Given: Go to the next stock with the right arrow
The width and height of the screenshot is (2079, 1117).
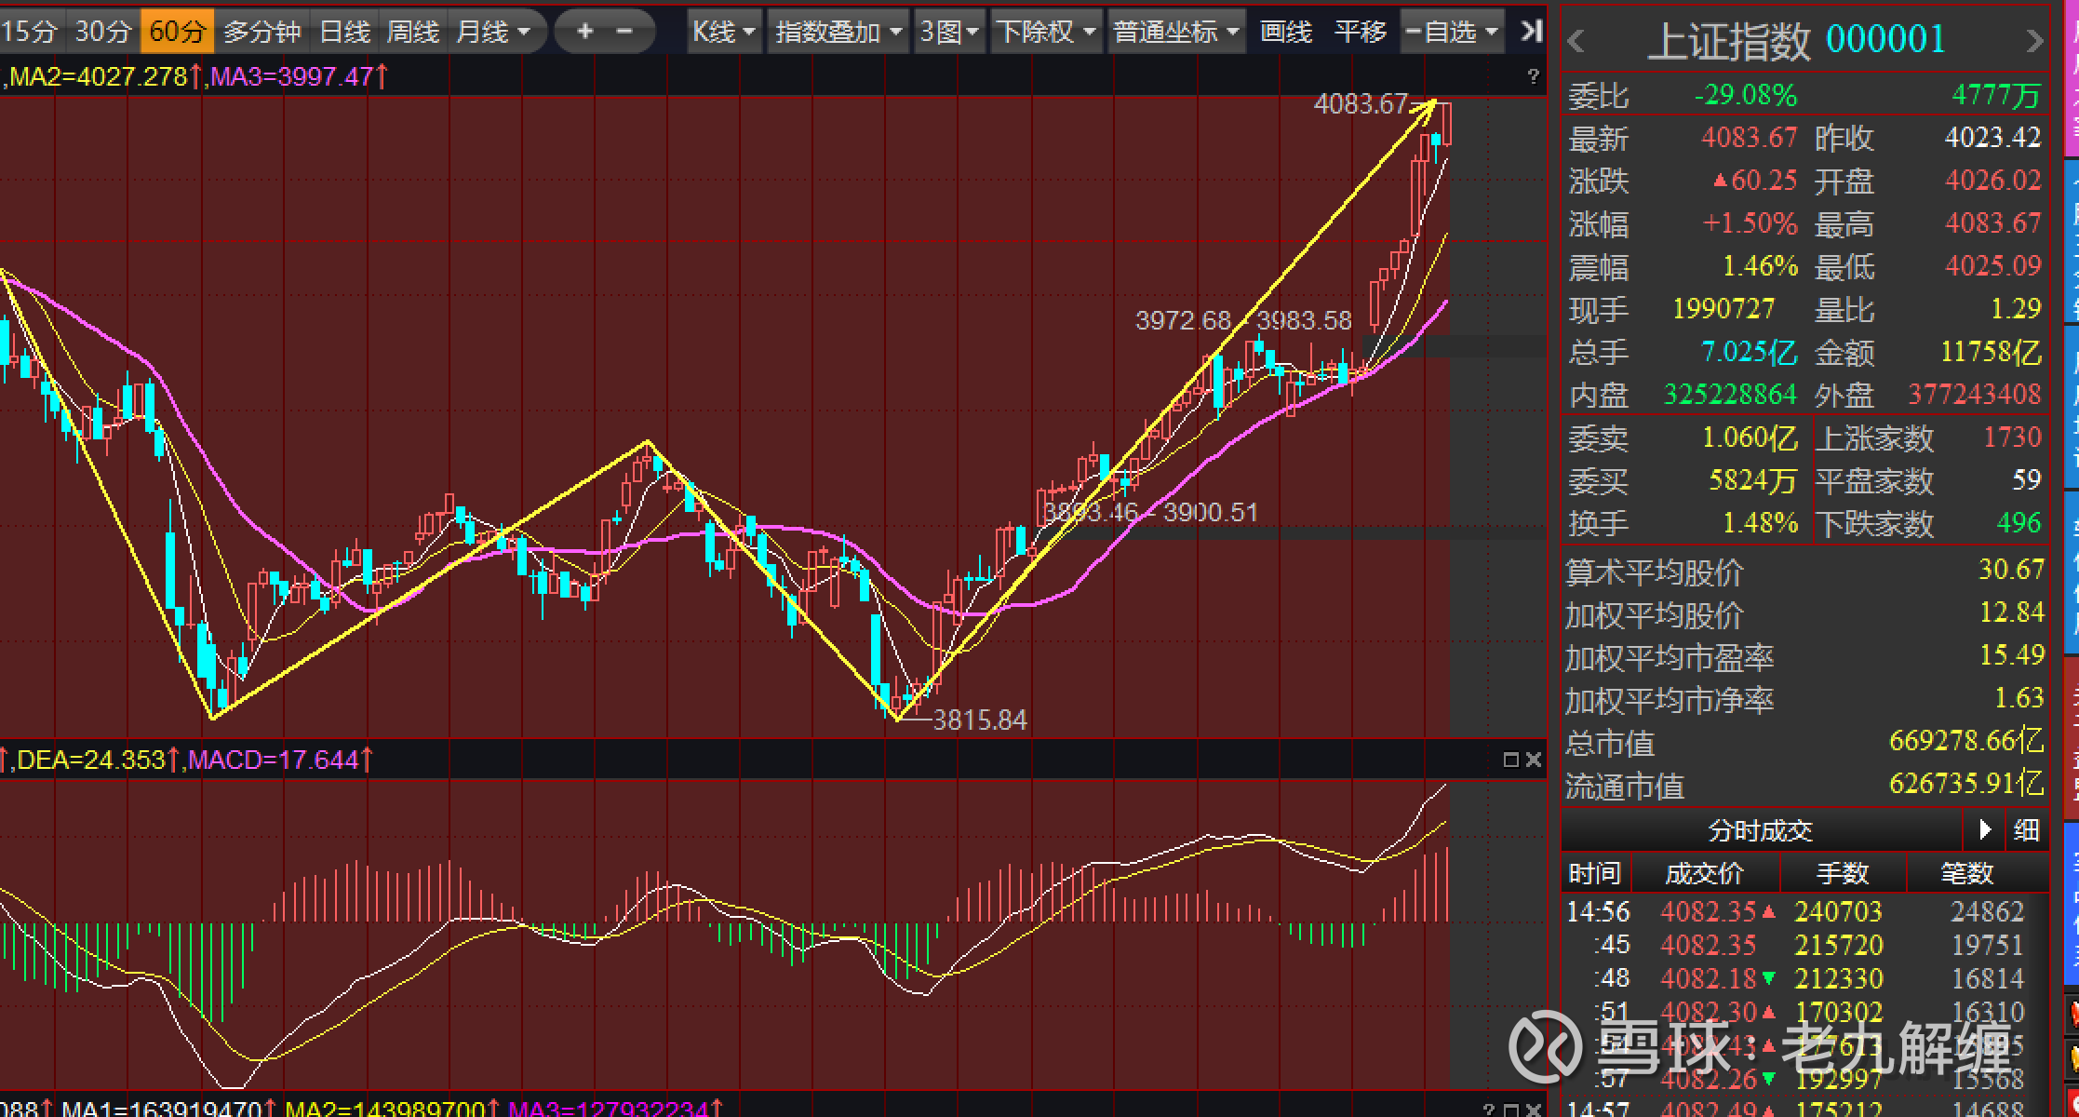Looking at the screenshot, I should 2035,41.
